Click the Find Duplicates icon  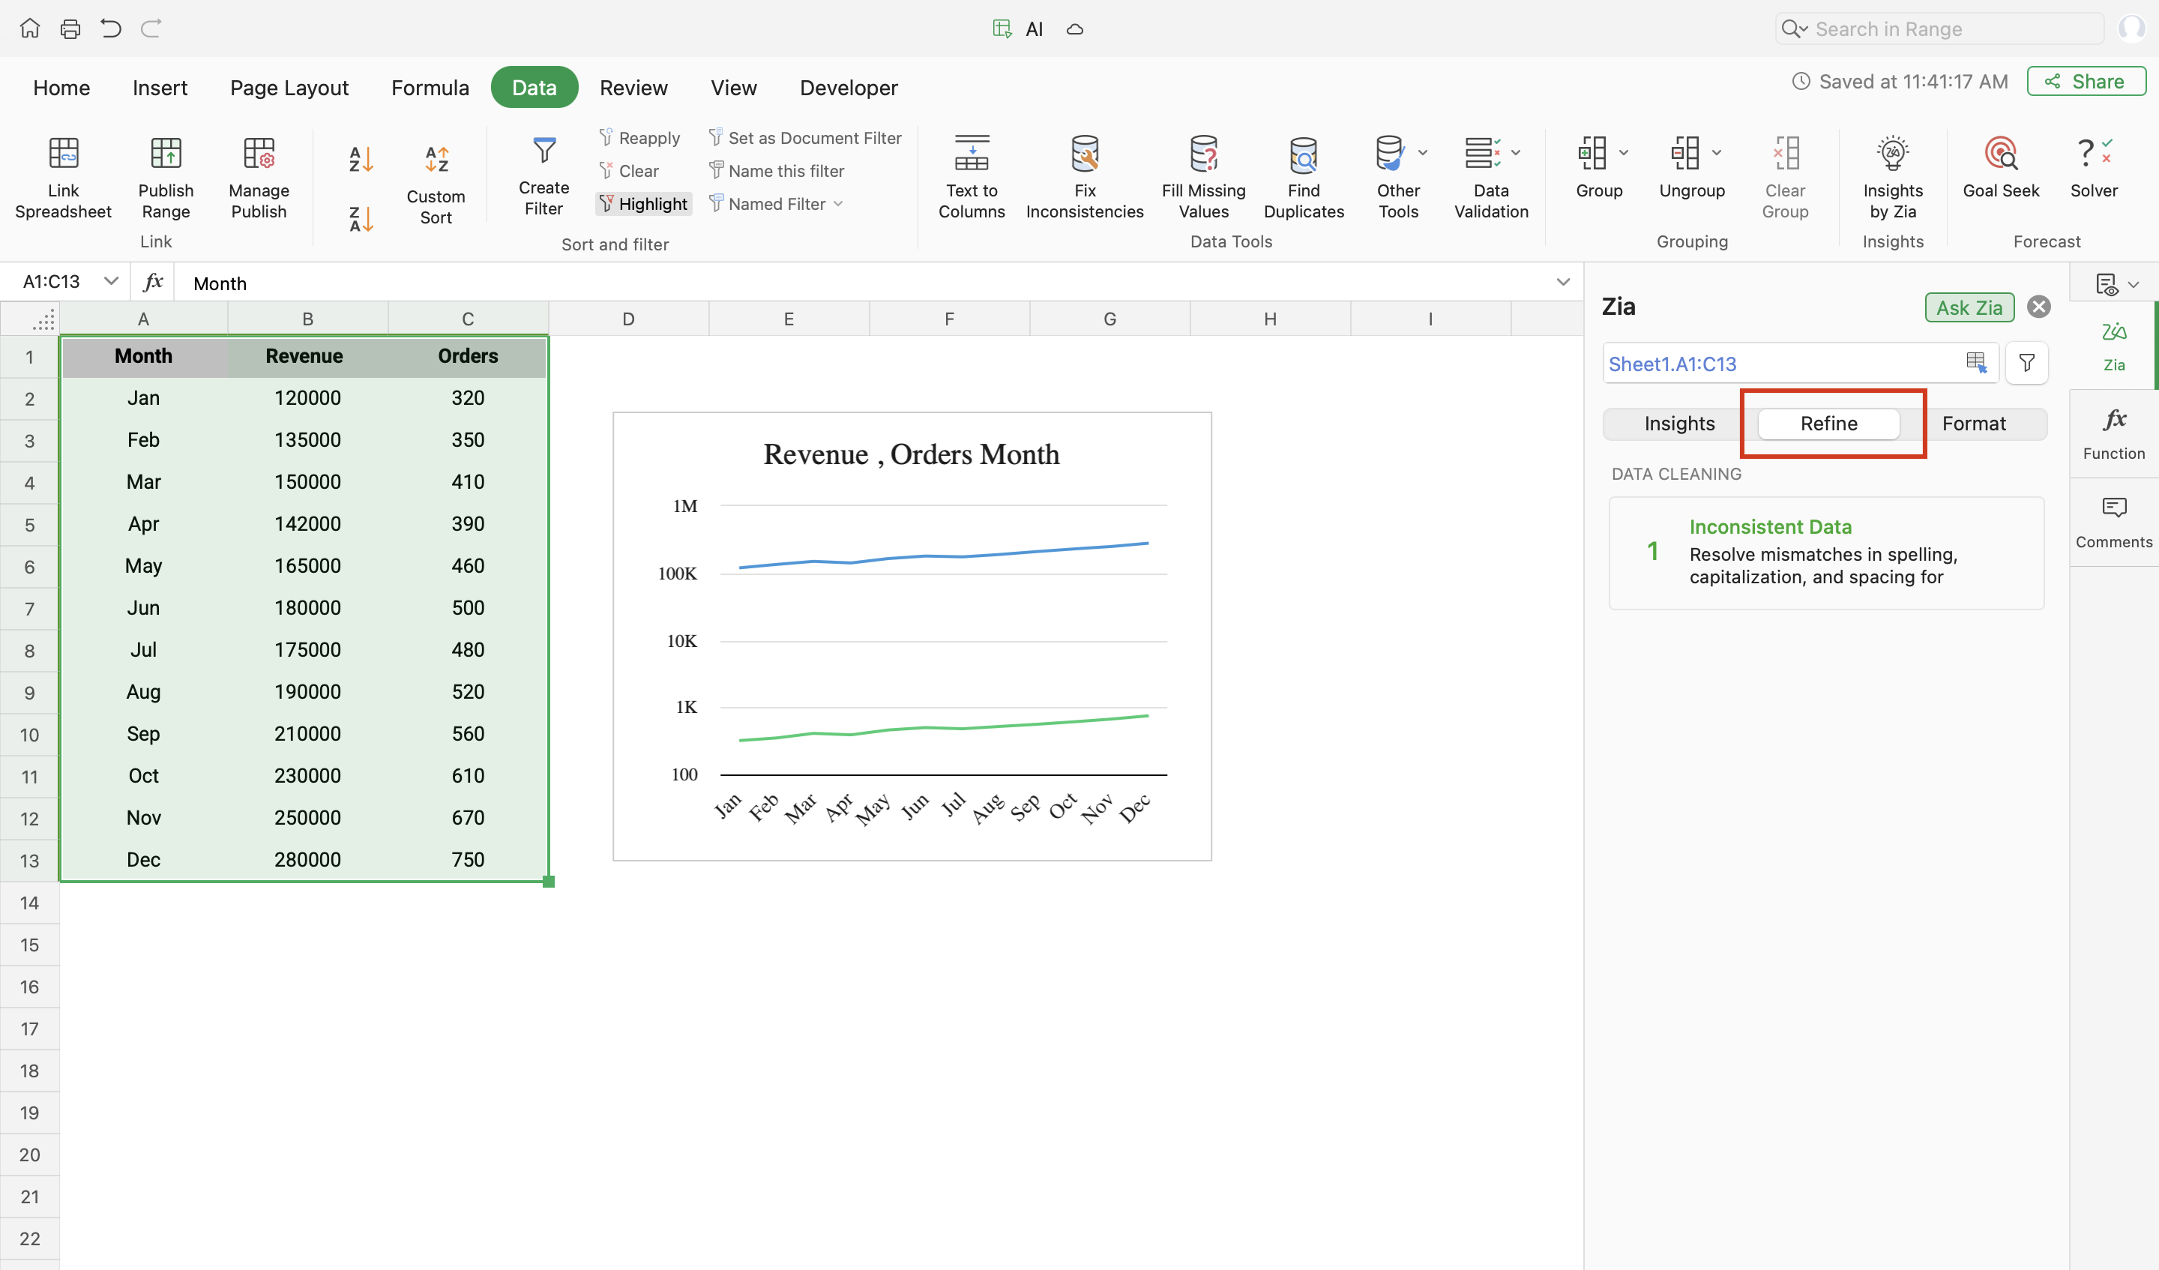pos(1303,154)
